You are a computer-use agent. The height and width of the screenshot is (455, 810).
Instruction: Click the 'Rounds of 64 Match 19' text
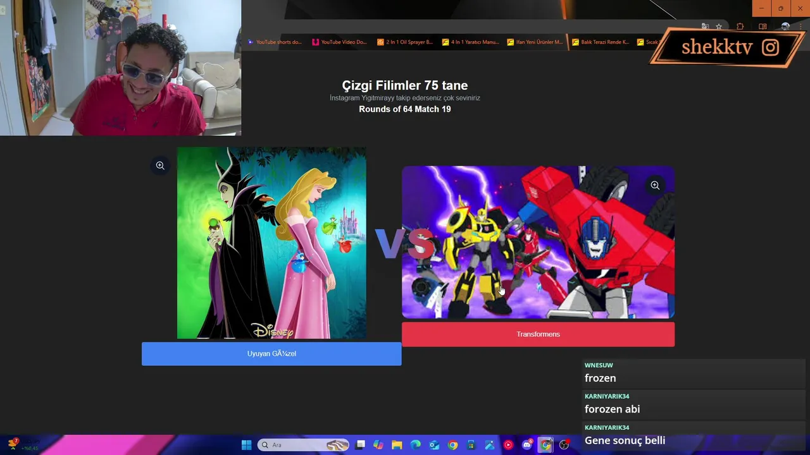click(405, 109)
